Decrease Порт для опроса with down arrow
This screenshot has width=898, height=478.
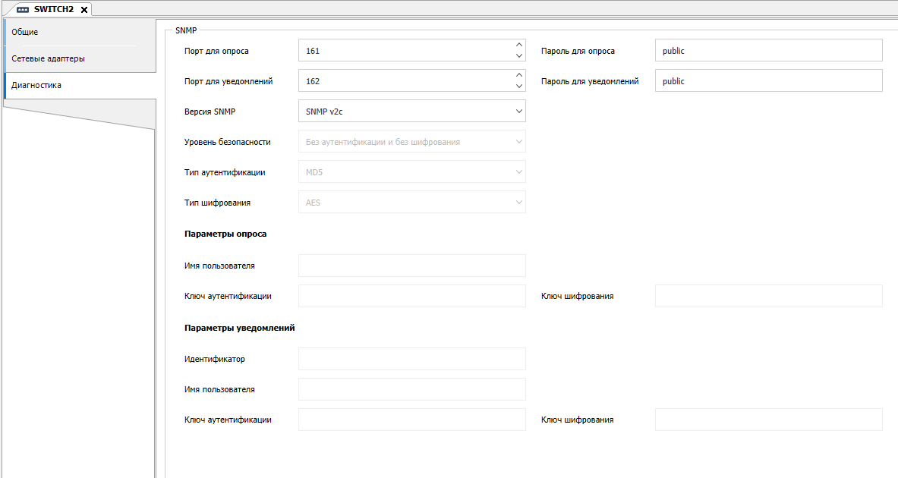(x=519, y=56)
